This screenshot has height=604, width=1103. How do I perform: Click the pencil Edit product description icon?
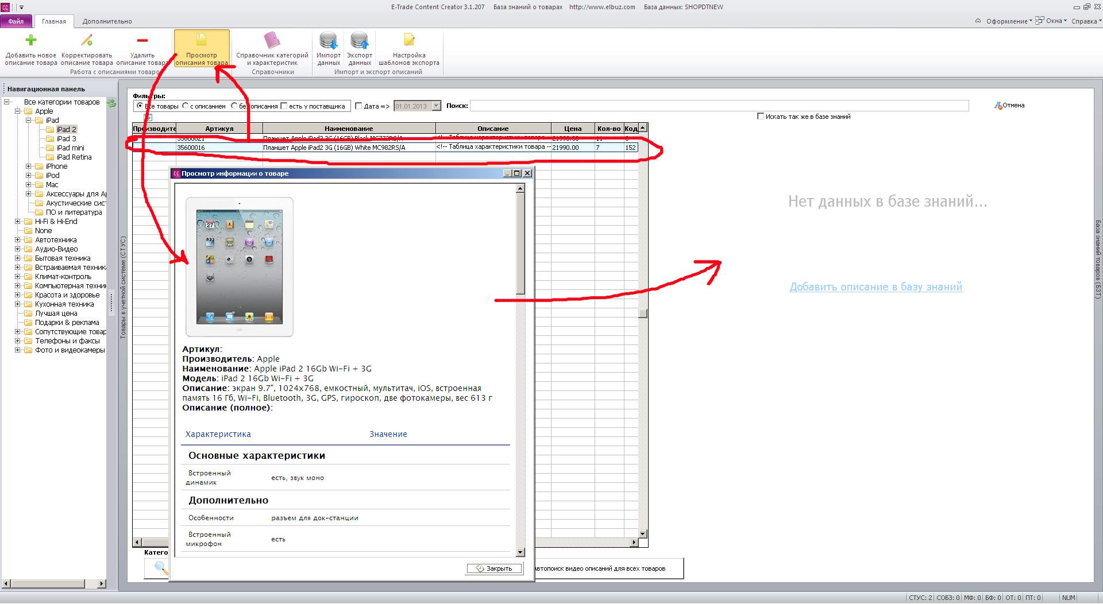tap(87, 40)
